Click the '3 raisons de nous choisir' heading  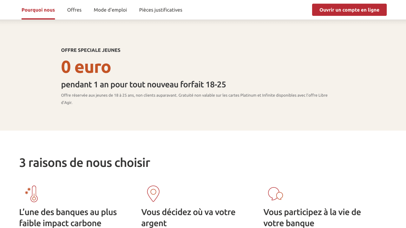tap(85, 162)
